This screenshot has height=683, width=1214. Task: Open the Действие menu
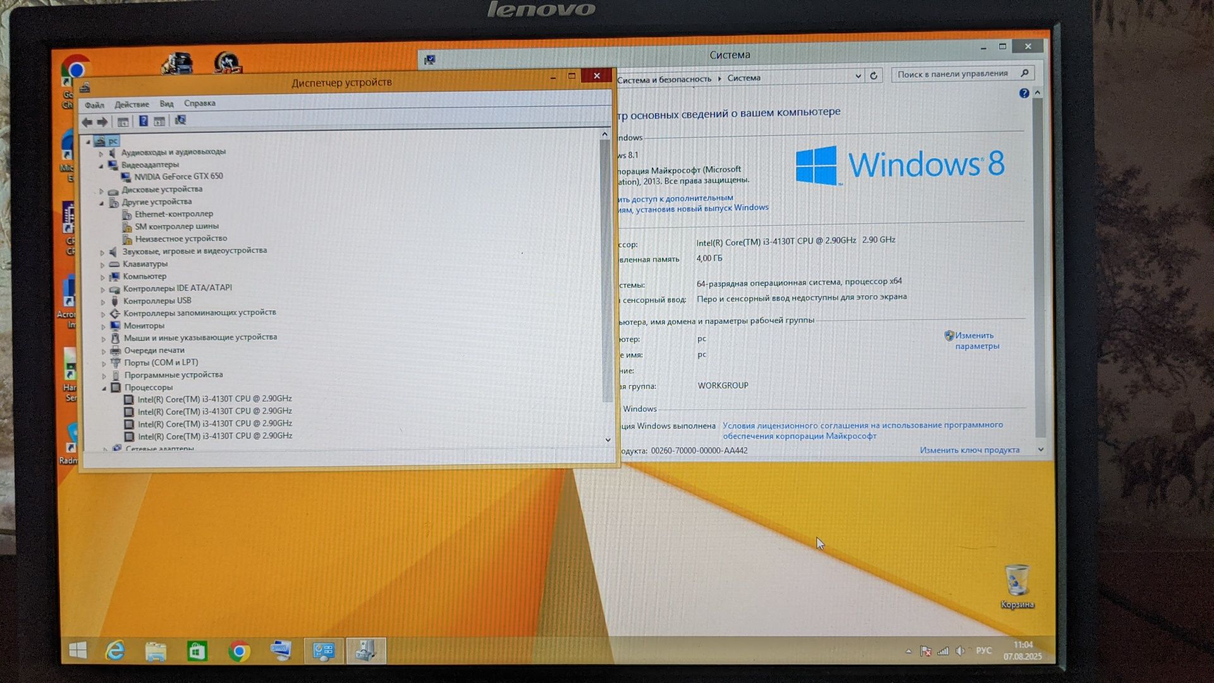point(132,104)
